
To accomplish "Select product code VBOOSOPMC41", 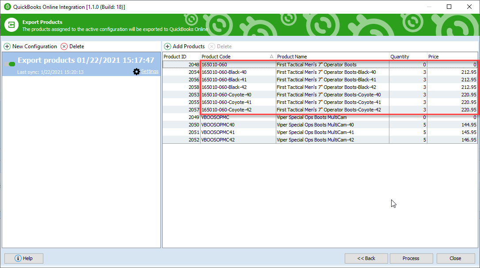I will (x=218, y=132).
